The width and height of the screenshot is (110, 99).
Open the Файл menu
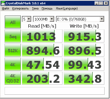tap(5, 8)
